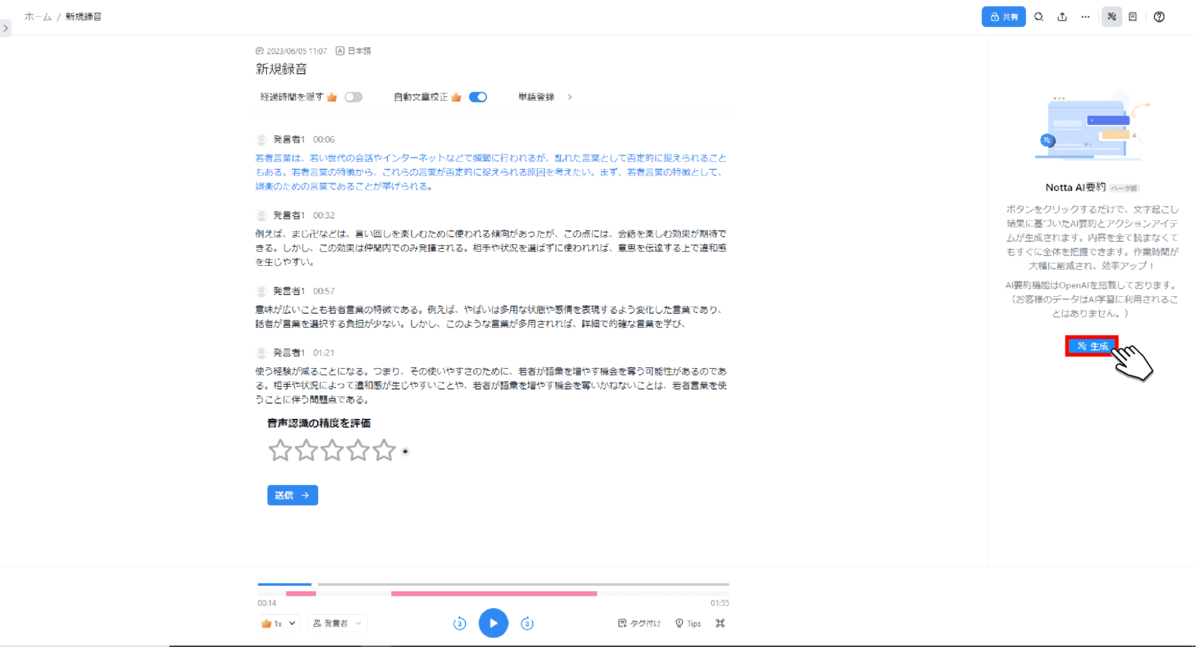Click the export/upload icon in the toolbar
The width and height of the screenshot is (1196, 647).
pos(1062,17)
